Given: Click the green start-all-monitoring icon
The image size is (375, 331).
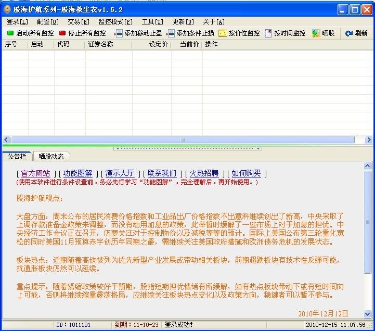Looking at the screenshot, I should point(10,33).
